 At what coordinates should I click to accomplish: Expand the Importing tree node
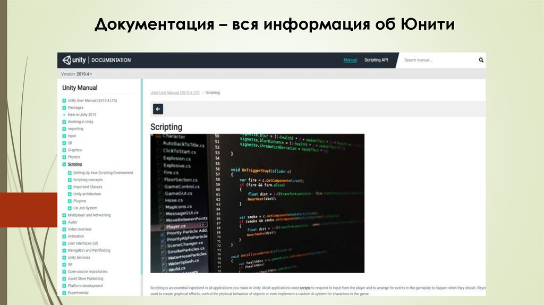coord(64,129)
